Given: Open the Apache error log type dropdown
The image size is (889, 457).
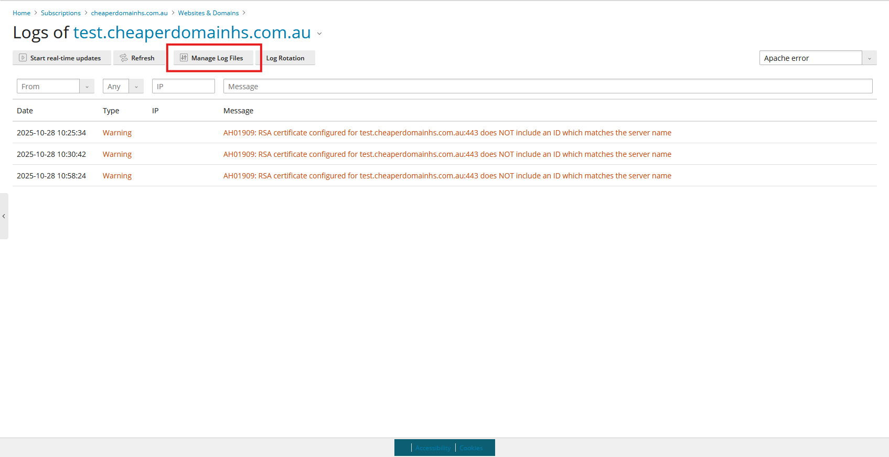Looking at the screenshot, I should coord(869,58).
